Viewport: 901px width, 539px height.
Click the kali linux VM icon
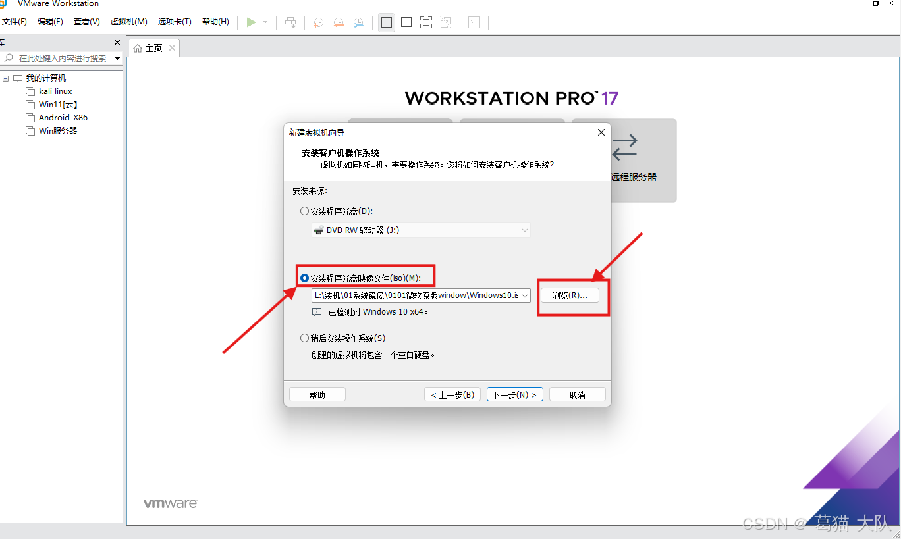(30, 91)
